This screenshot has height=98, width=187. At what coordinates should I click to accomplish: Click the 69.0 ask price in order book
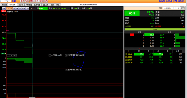(x=162, y=46)
